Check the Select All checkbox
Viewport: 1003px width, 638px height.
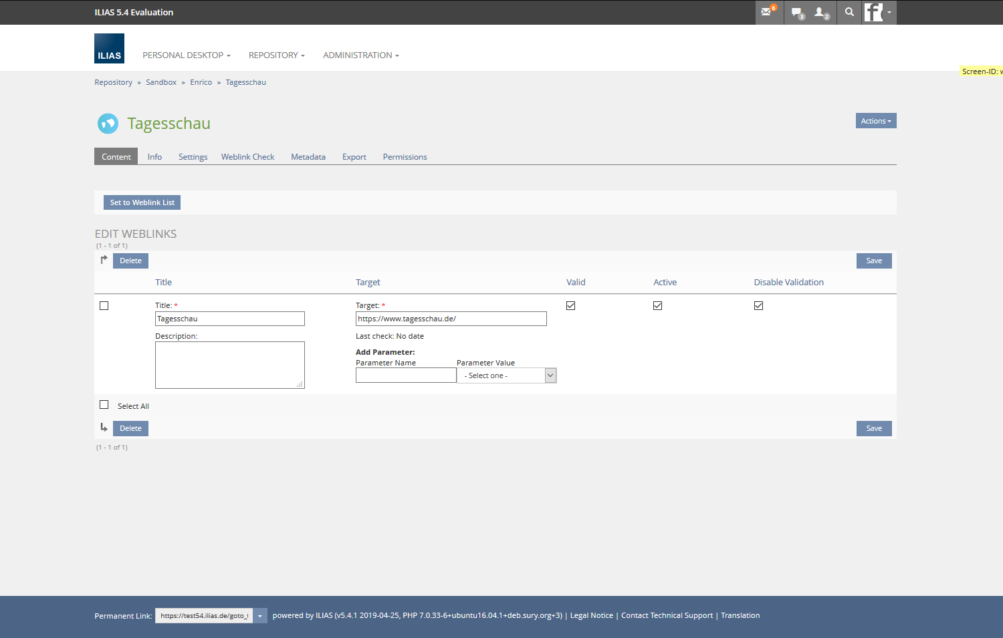pyautogui.click(x=104, y=405)
